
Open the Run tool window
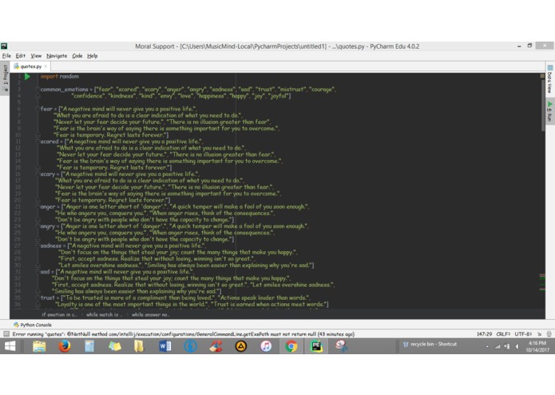click(549, 112)
